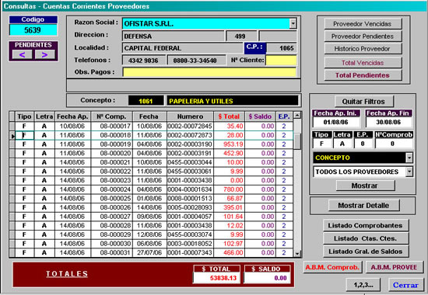Click the C.P. field 1065
The image size is (428, 295).
point(282,48)
